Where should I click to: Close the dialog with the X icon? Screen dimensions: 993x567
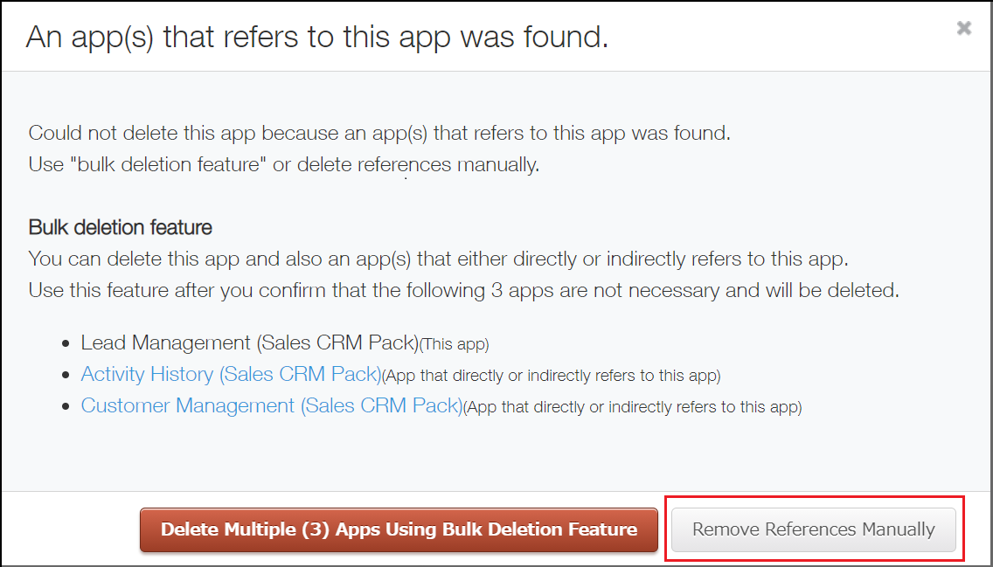963,27
